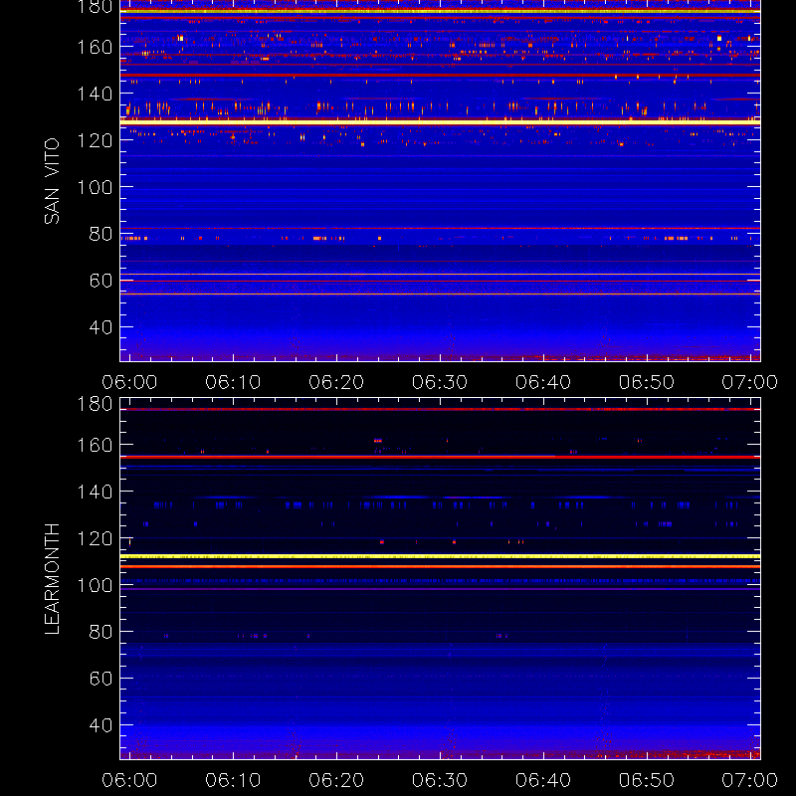Image resolution: width=796 pixels, height=796 pixels.
Task: Select the 100 frequency label on the San Vito plot
Action: [95, 187]
